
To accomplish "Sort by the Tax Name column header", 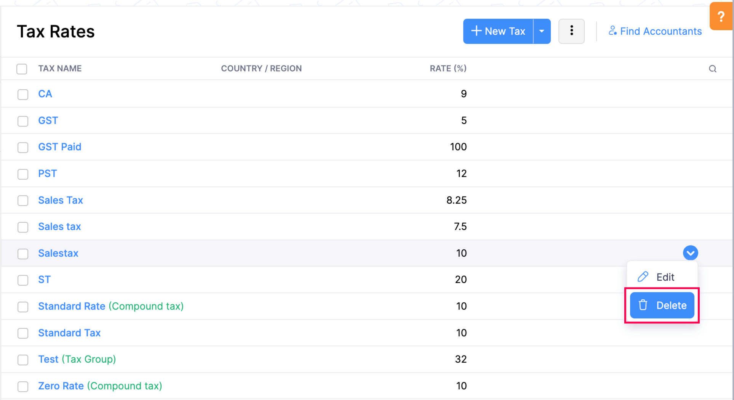I will [60, 69].
